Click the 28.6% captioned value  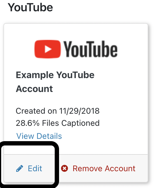pyautogui.click(x=27, y=123)
